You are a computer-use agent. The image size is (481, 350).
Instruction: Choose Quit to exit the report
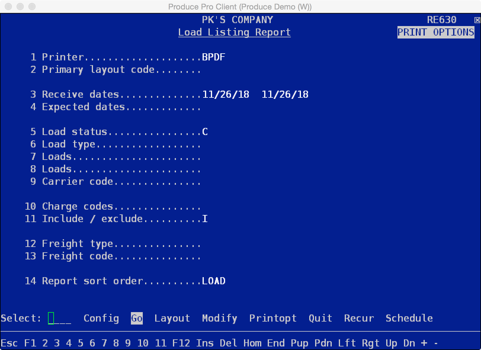click(x=320, y=318)
